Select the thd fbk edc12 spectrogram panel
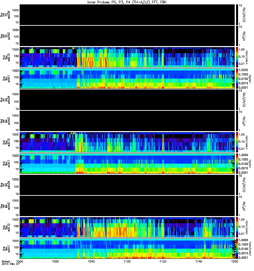 point(127,142)
